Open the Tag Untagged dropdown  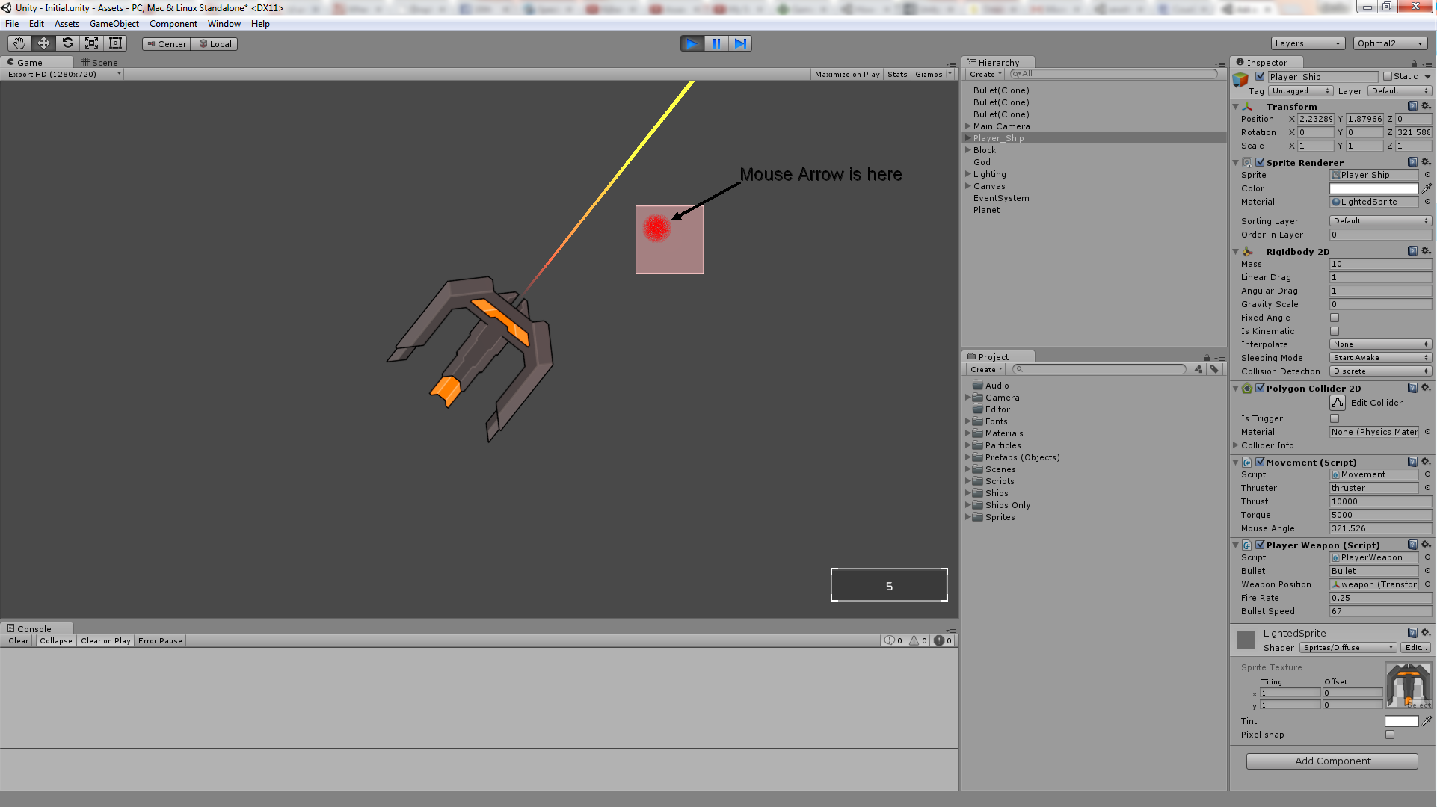point(1300,91)
